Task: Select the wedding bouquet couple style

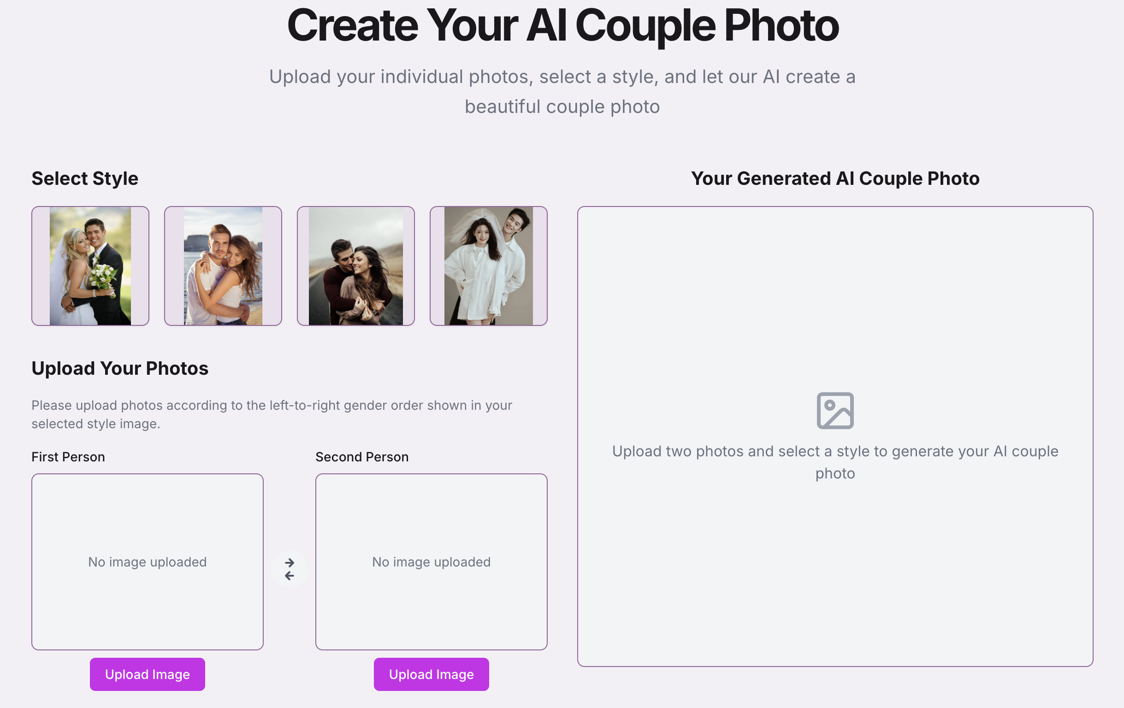Action: pyautogui.click(x=90, y=265)
